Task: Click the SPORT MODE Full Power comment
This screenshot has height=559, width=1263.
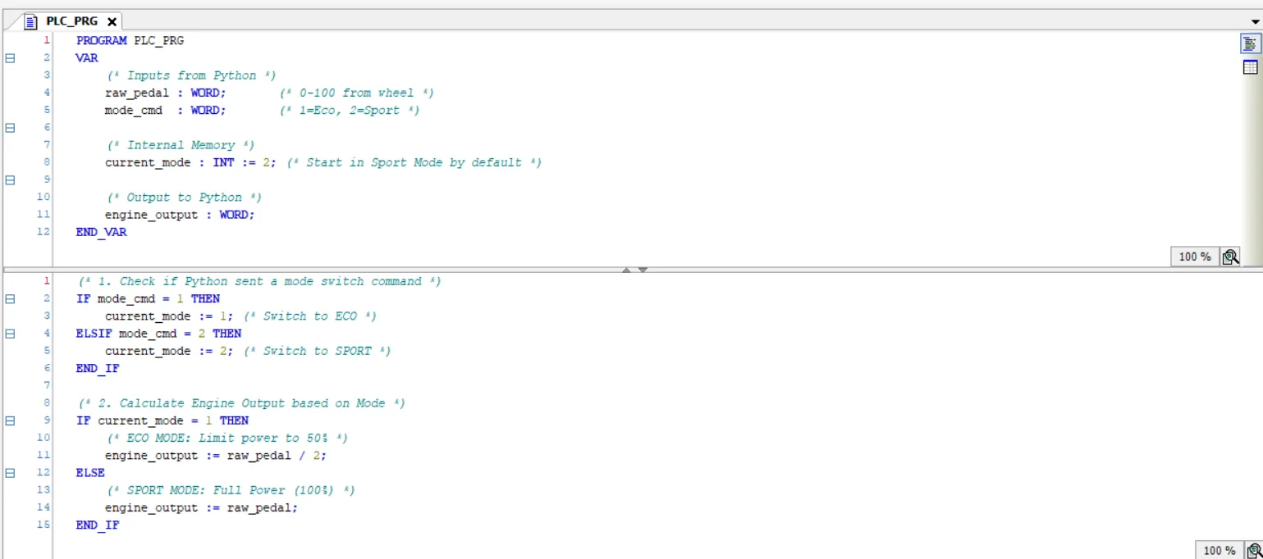Action: [x=231, y=490]
